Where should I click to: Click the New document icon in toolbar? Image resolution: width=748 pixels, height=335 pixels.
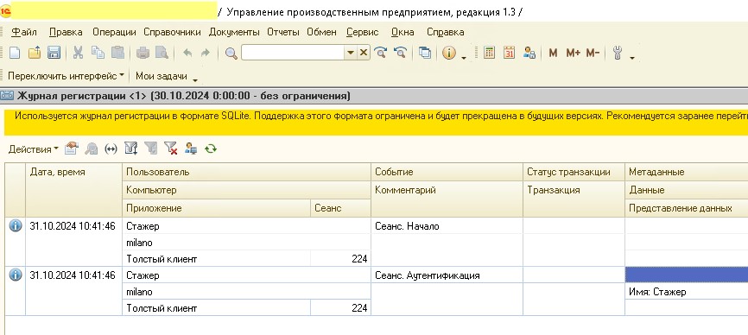(x=15, y=53)
